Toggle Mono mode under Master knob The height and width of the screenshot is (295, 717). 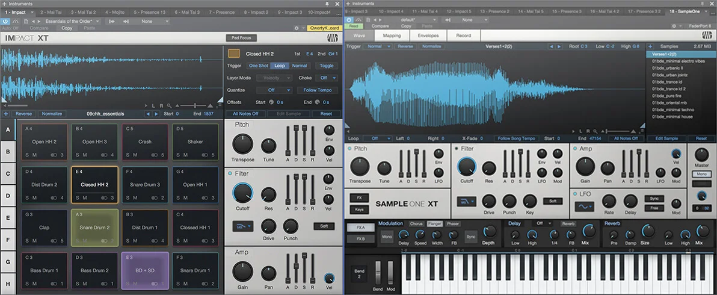point(701,174)
